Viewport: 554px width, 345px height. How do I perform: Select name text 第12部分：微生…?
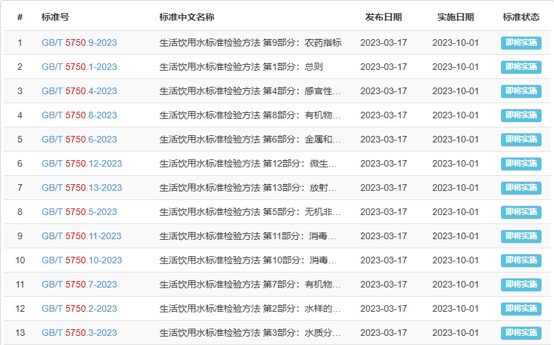pyautogui.click(x=300, y=163)
